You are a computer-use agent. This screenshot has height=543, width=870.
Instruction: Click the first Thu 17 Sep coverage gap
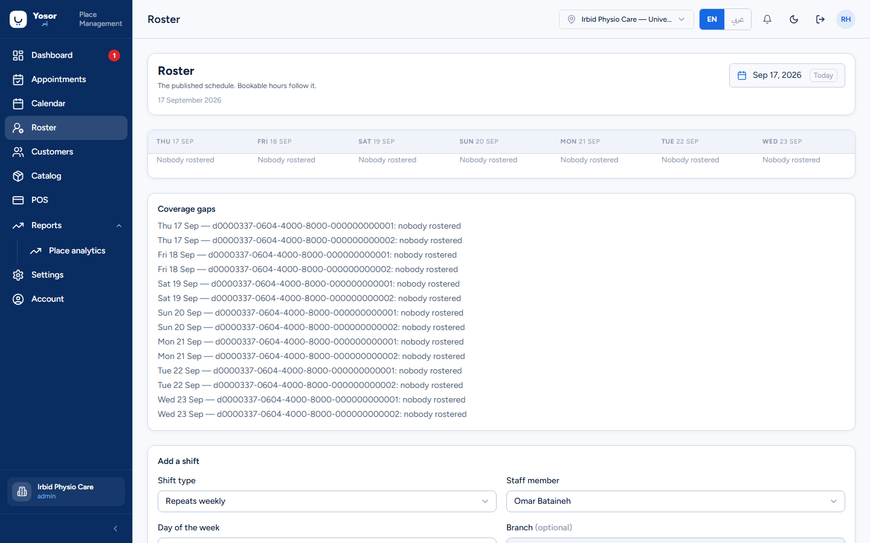(x=309, y=226)
